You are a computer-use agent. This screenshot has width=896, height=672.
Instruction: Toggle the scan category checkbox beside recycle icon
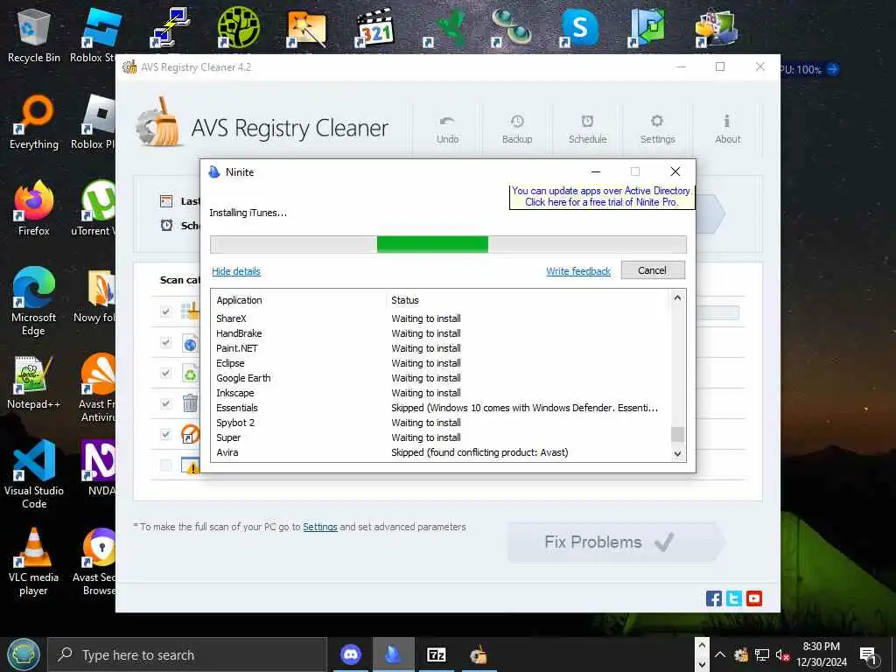point(165,373)
